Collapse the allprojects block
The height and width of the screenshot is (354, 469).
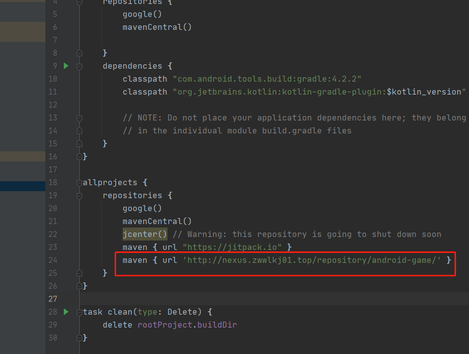coord(79,183)
